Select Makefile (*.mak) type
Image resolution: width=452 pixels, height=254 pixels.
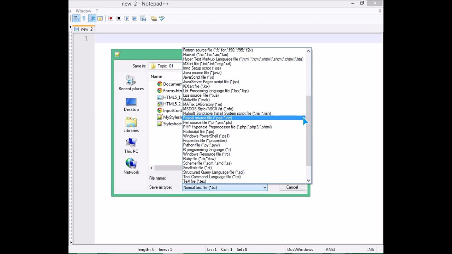tap(244, 100)
